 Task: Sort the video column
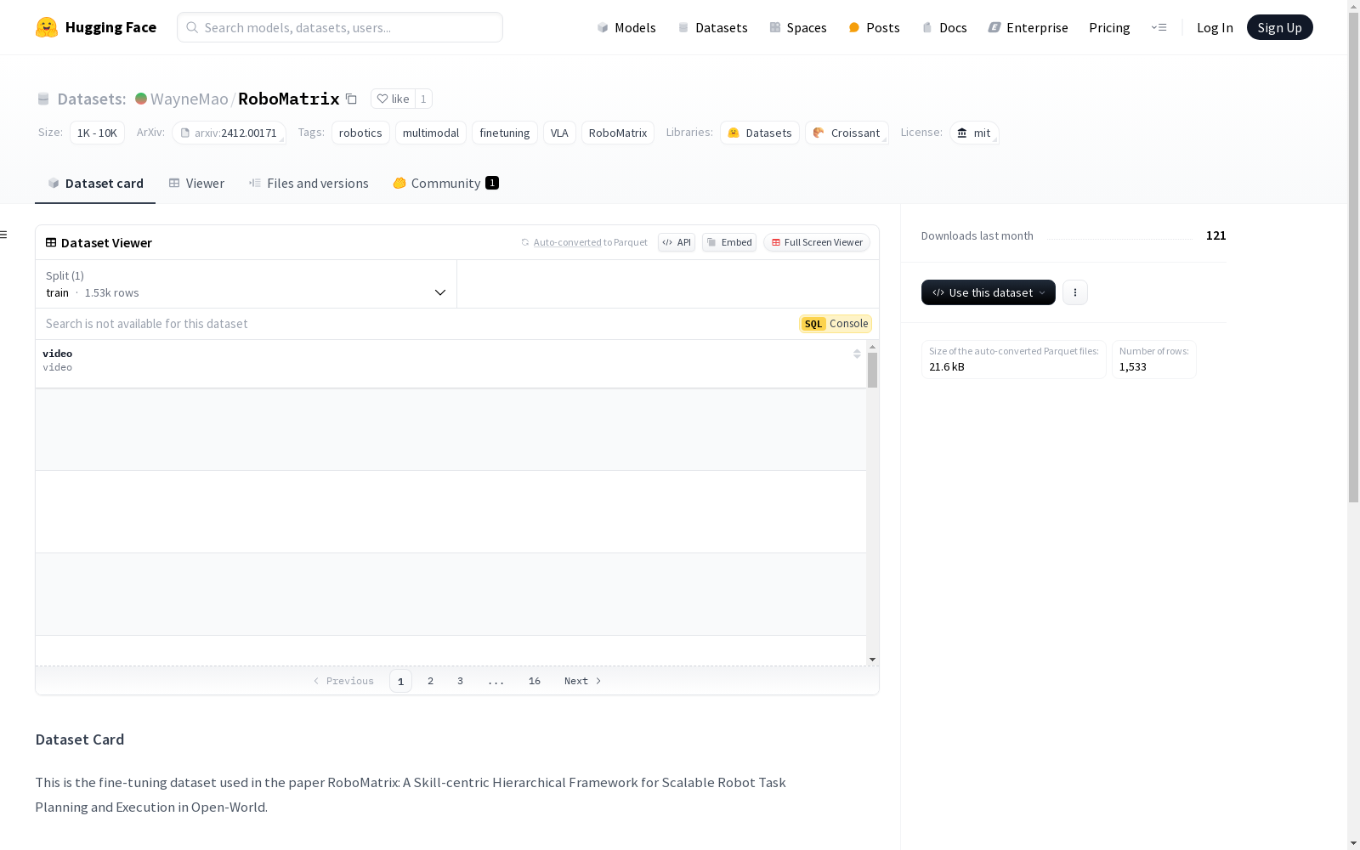(857, 354)
